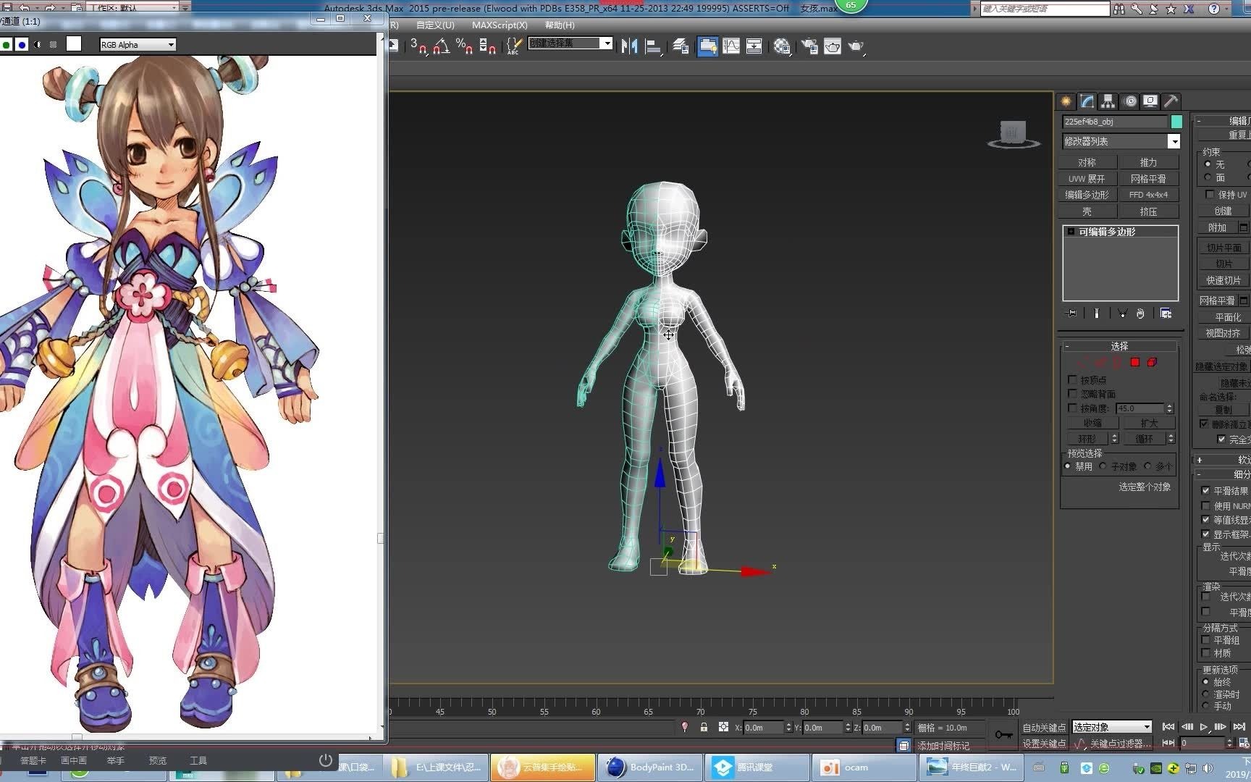Click the Align tool icon

coord(653,46)
